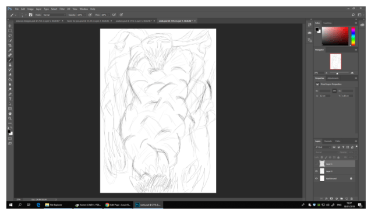
Task: Select the Paint Bucket tool
Action: tap(10, 79)
